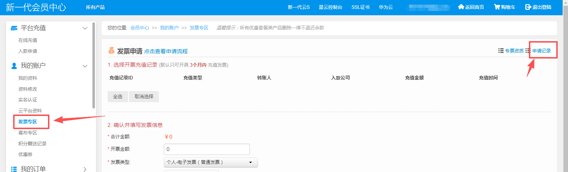Collapse the 平台充值 section chevron
Viewport: 568px width, 172px height.
pos(85,28)
